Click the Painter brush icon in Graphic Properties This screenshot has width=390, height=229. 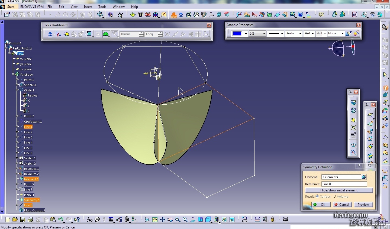[x=349, y=34]
